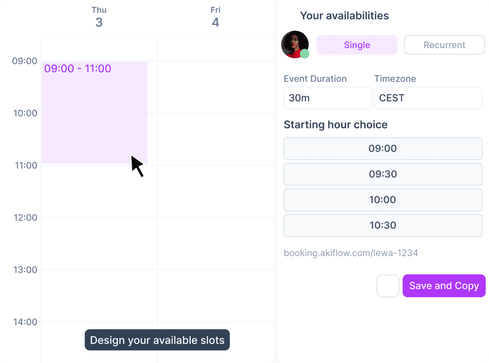The image size is (489, 363).
Task: Select the 09:00 - 11:00 availability slot
Action: [x=94, y=113]
